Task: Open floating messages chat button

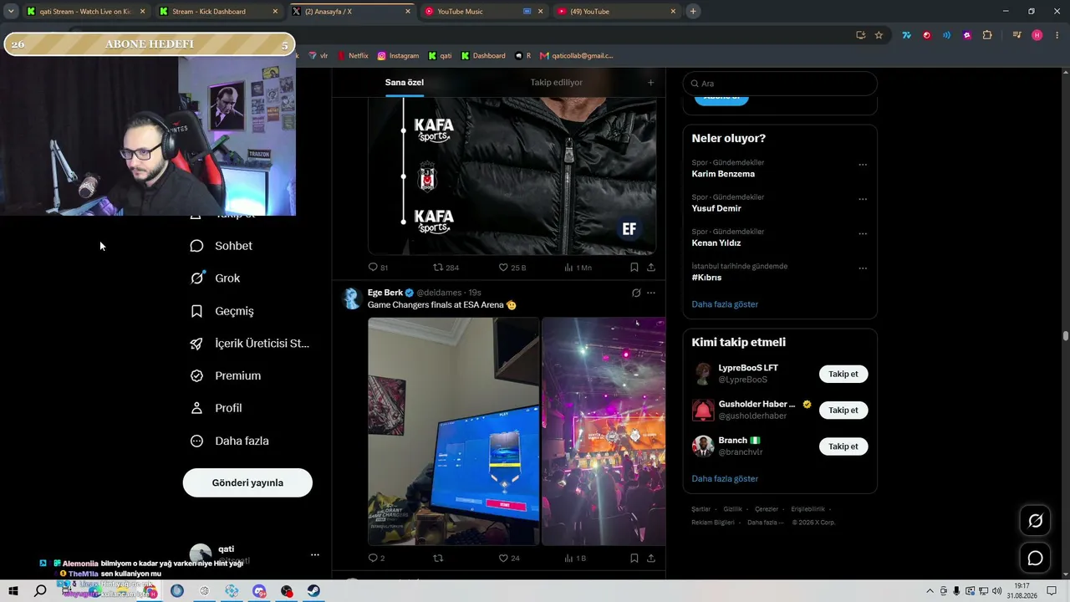Action: tap(1035, 558)
